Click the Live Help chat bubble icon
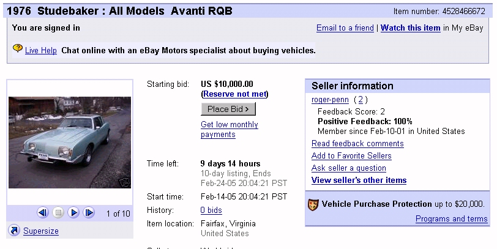 (17, 49)
